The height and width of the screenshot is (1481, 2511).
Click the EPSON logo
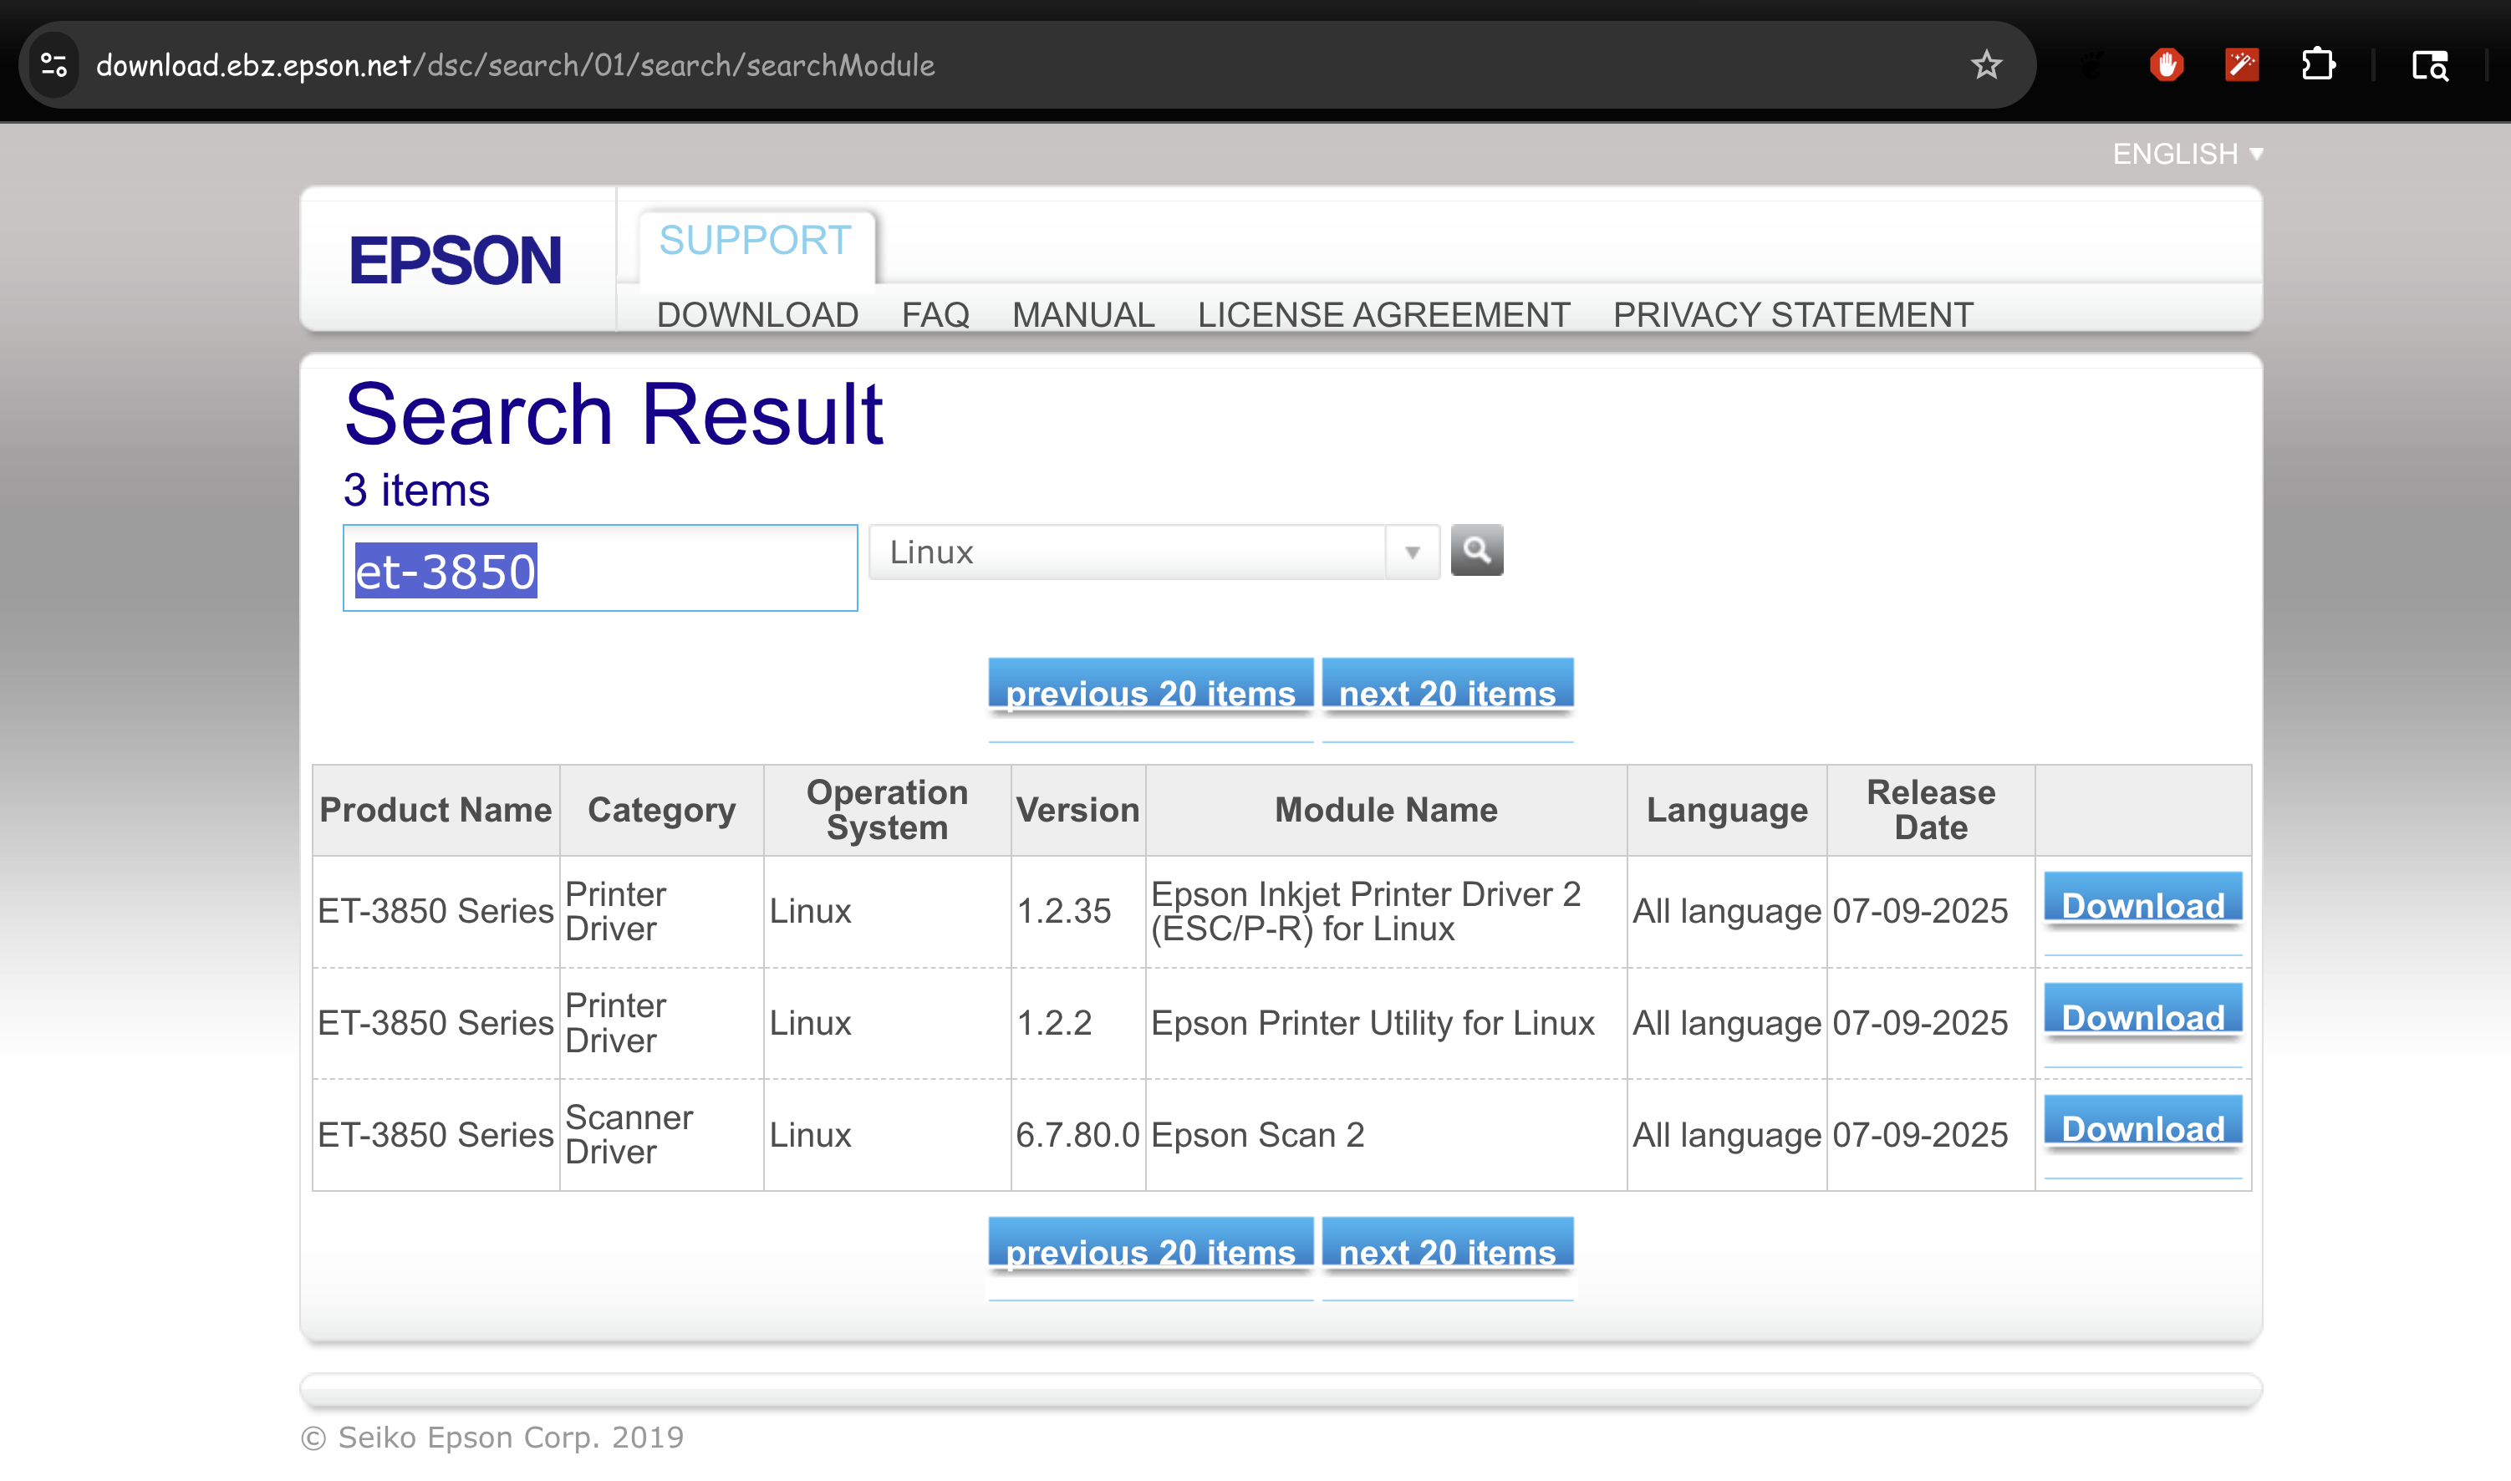(x=455, y=261)
